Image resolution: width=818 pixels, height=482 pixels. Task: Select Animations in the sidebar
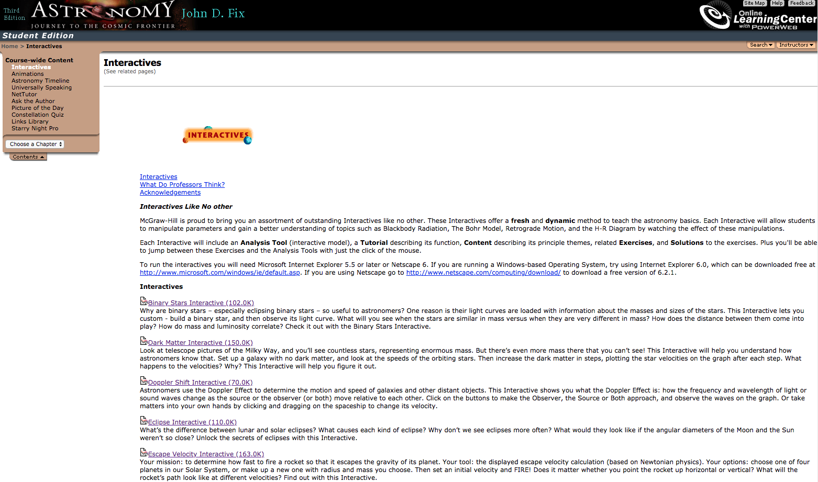tap(28, 74)
